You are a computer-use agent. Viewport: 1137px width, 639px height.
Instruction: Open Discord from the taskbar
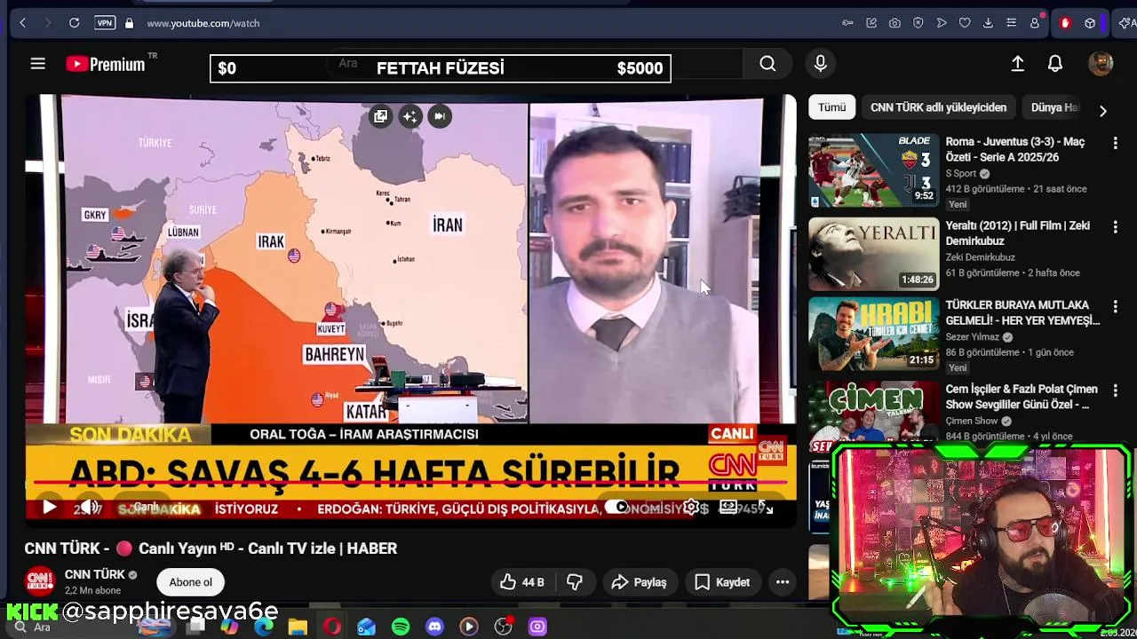click(434, 627)
